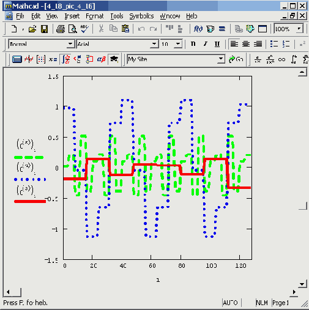Insert Nth derivative operator
The image size is (309, 310).
270,59
